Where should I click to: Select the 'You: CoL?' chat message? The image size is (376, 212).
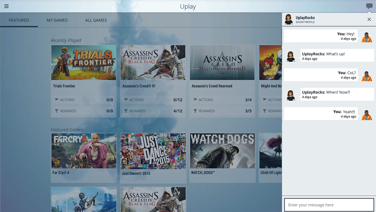click(321, 75)
